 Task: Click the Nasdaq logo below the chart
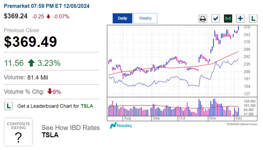[x=121, y=125]
